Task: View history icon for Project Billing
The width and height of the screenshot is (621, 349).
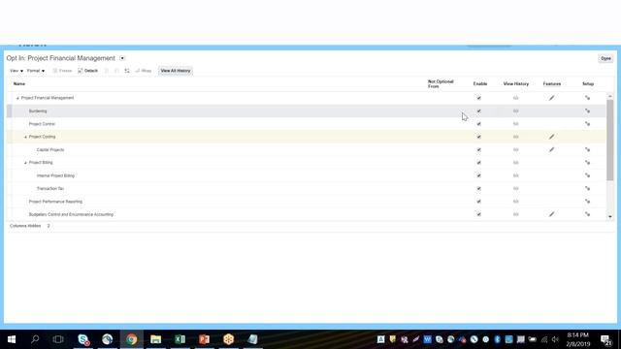Action: [515, 163]
